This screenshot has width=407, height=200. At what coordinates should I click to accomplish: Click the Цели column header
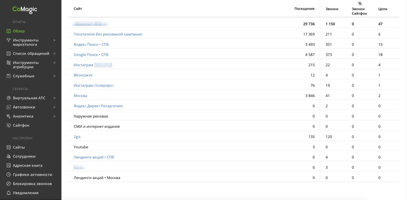pyautogui.click(x=383, y=9)
